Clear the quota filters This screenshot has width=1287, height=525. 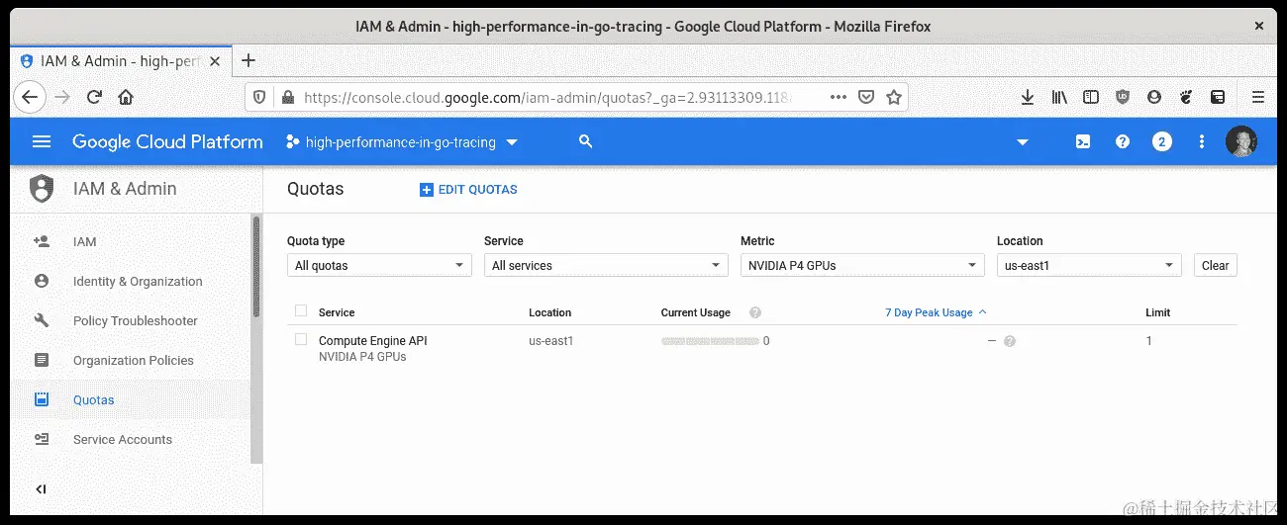click(1215, 265)
